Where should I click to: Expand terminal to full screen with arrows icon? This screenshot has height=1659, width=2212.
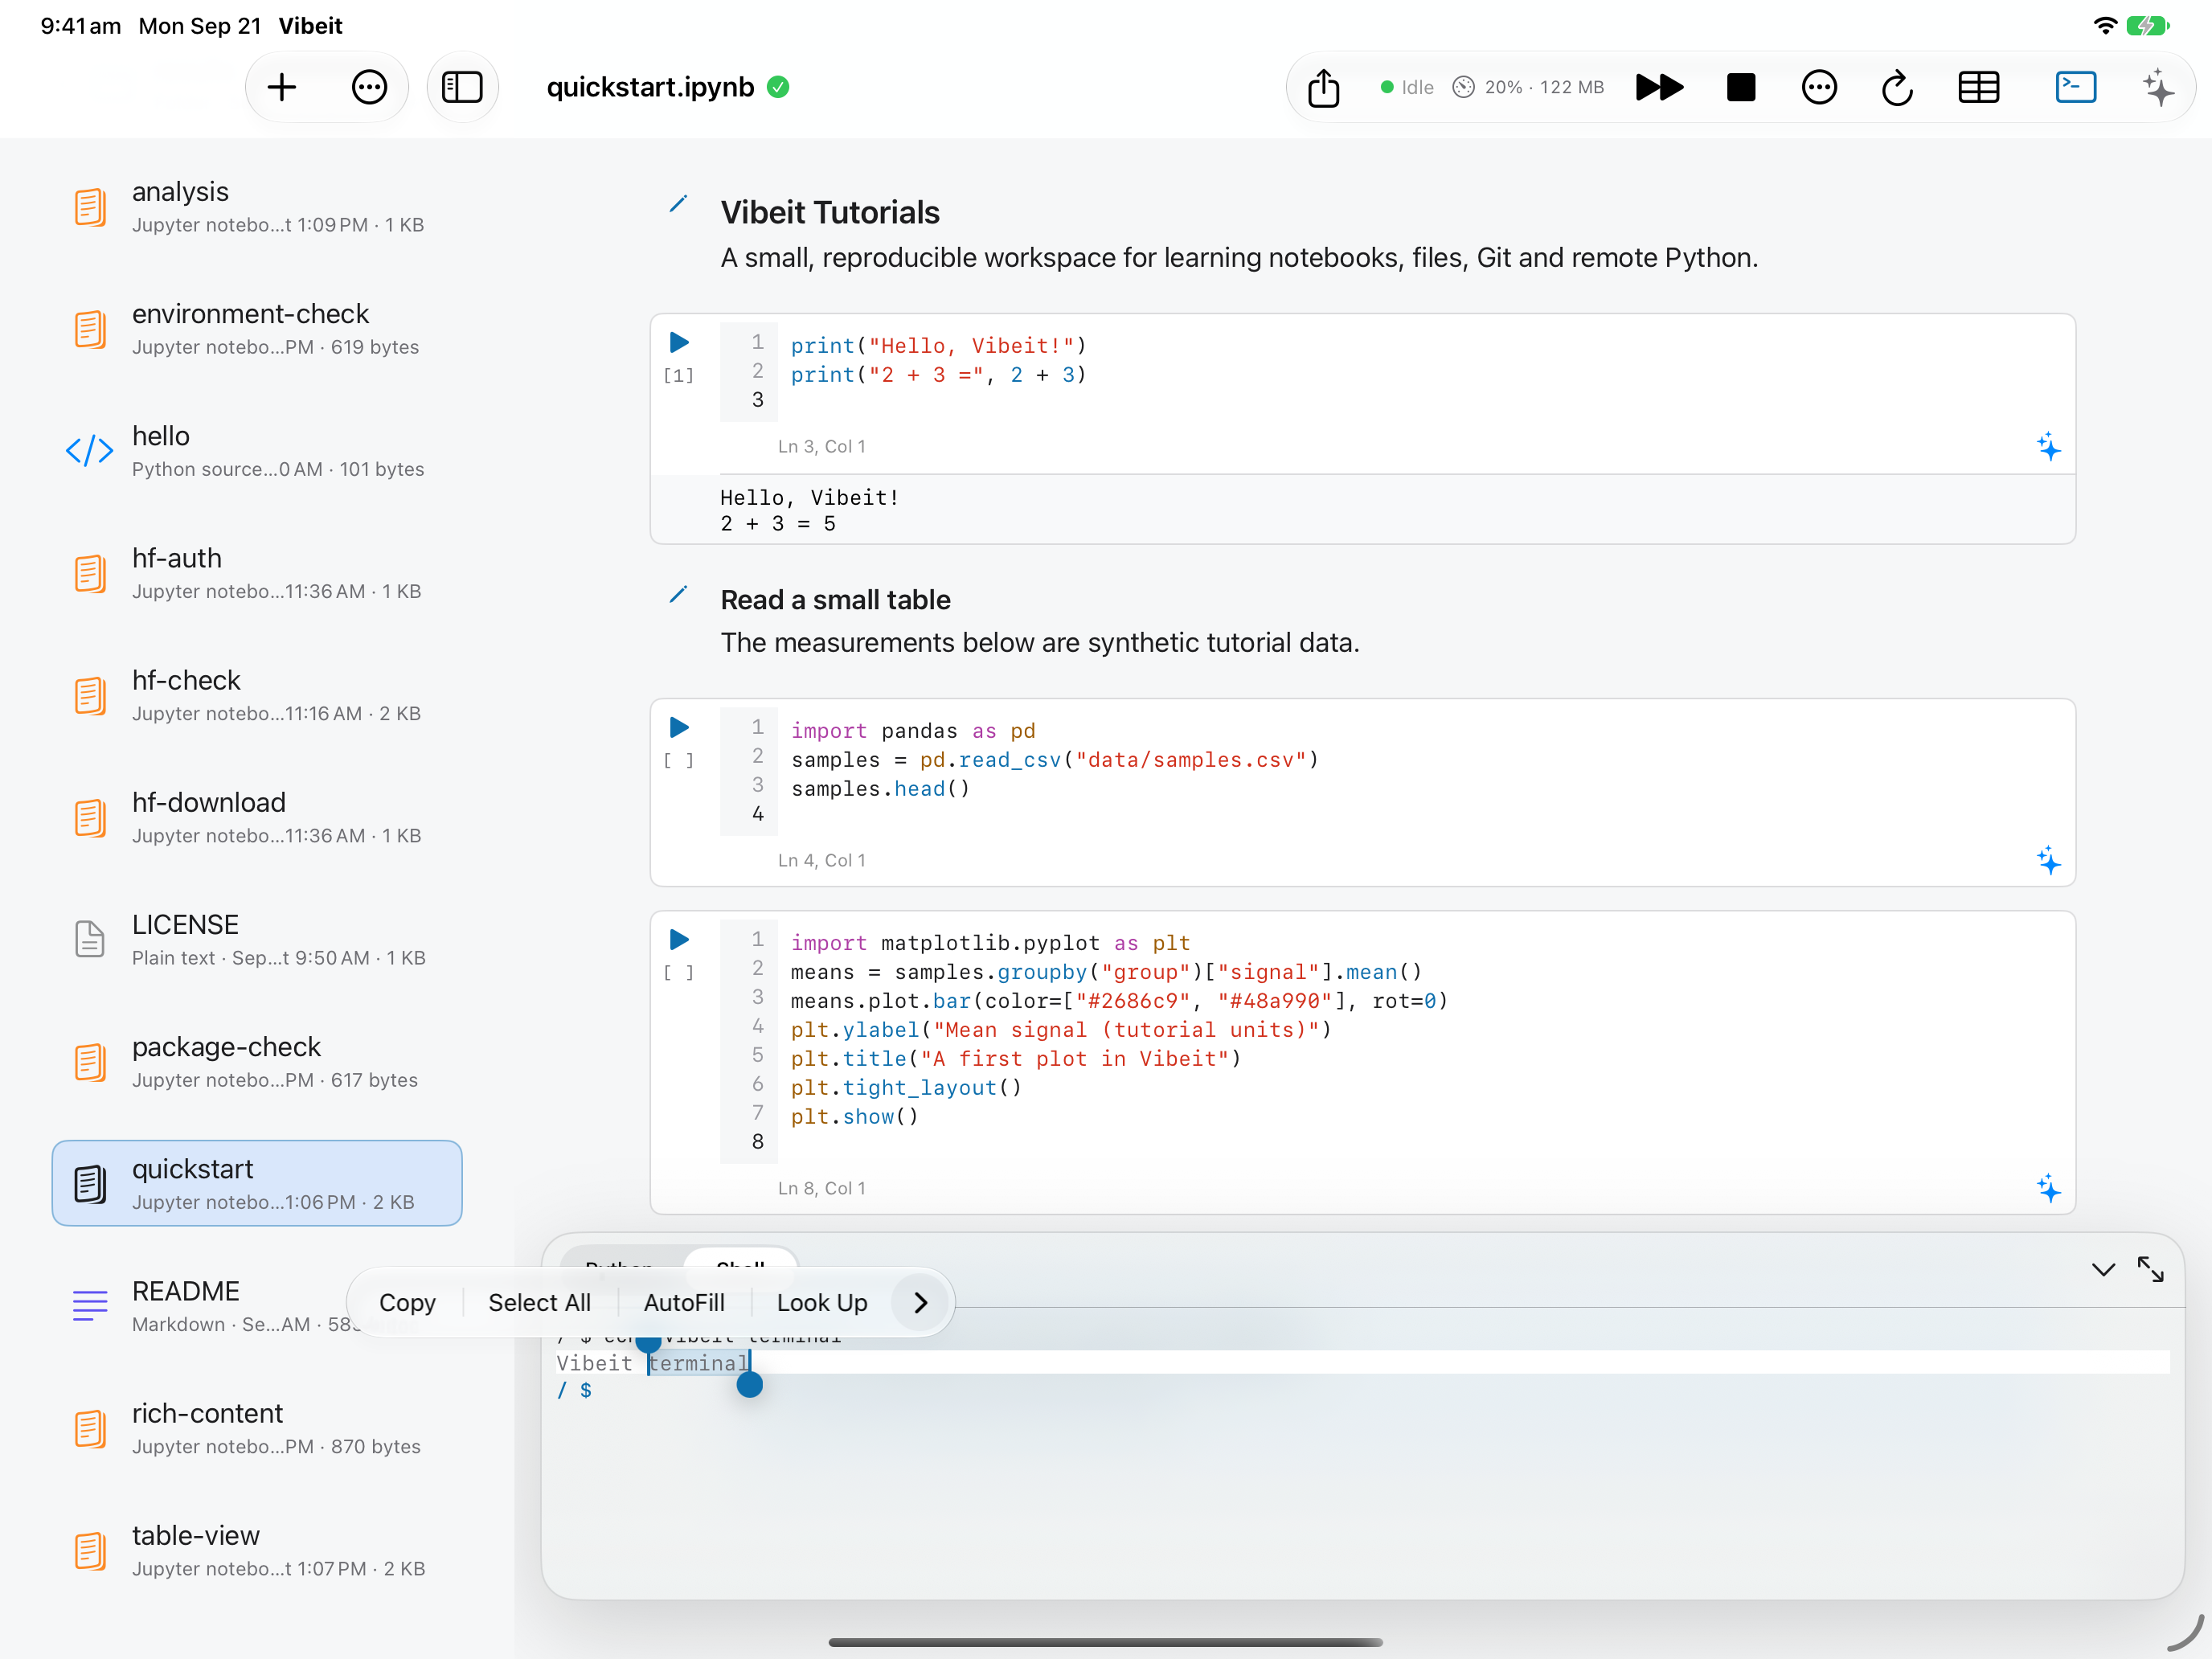(2150, 1270)
